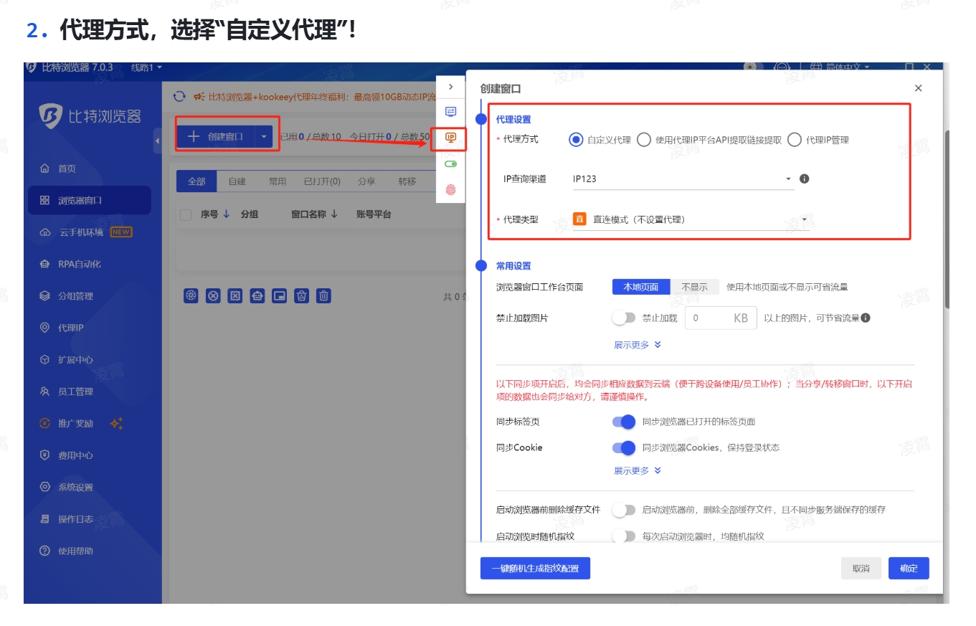Screen dimensions: 976x626
Task: Click the 一键随机生成指纹配置 button
Action: (534, 568)
